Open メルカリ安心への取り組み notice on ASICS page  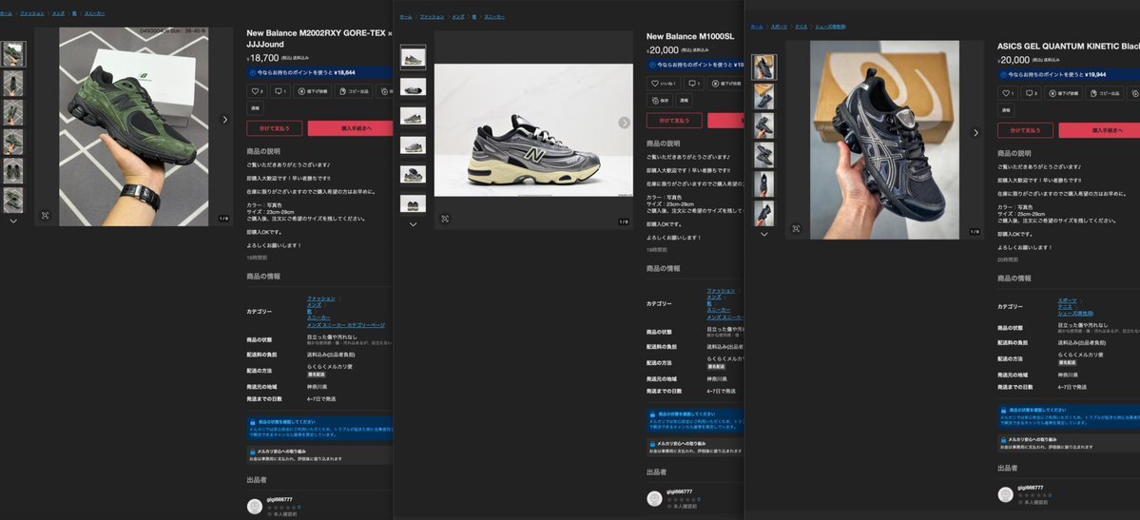pyautogui.click(x=1069, y=443)
